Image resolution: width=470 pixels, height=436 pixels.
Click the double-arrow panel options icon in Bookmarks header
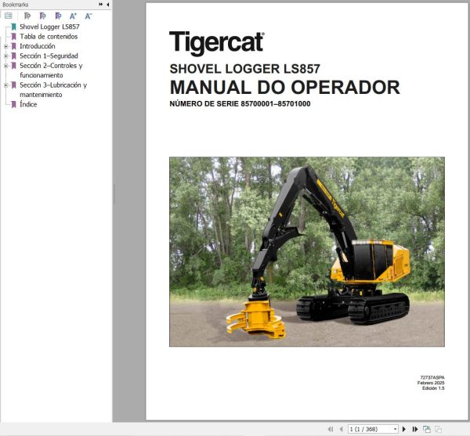[101, 4]
